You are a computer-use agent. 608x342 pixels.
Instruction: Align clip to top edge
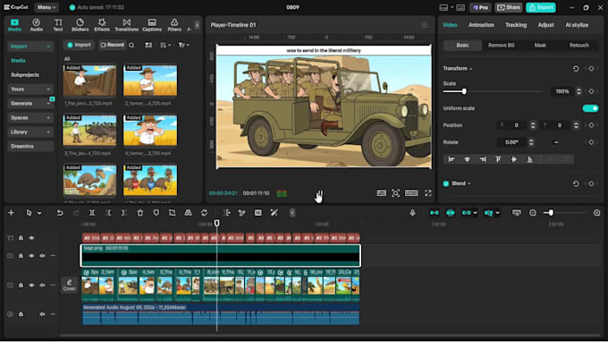tap(498, 159)
